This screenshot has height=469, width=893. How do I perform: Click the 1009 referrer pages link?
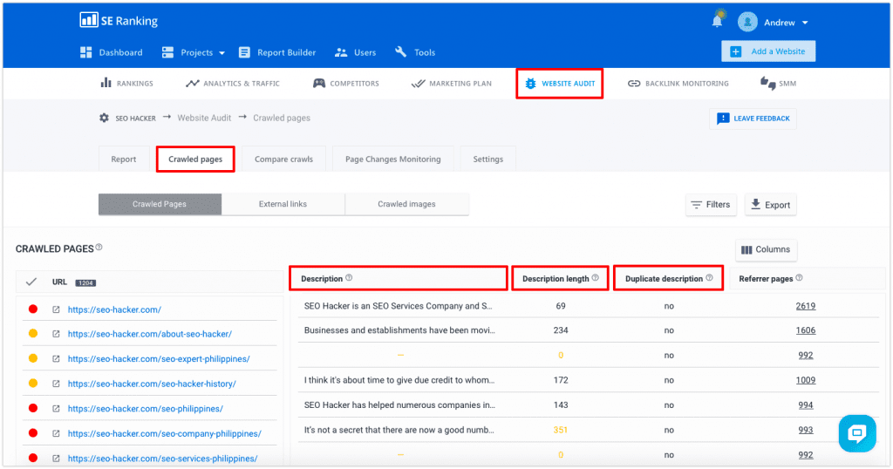805,379
